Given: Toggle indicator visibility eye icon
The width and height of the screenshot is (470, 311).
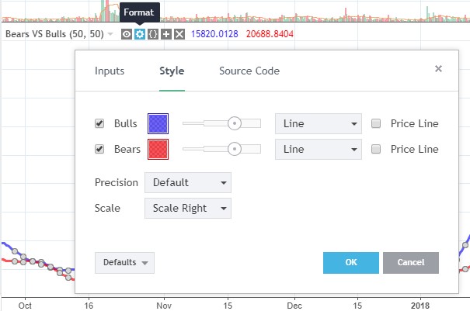Looking at the screenshot, I should tap(127, 34).
